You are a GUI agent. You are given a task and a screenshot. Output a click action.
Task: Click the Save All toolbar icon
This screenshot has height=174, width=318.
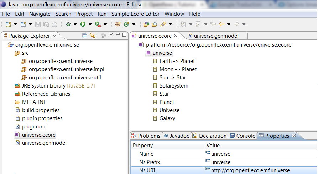coord(46,24)
